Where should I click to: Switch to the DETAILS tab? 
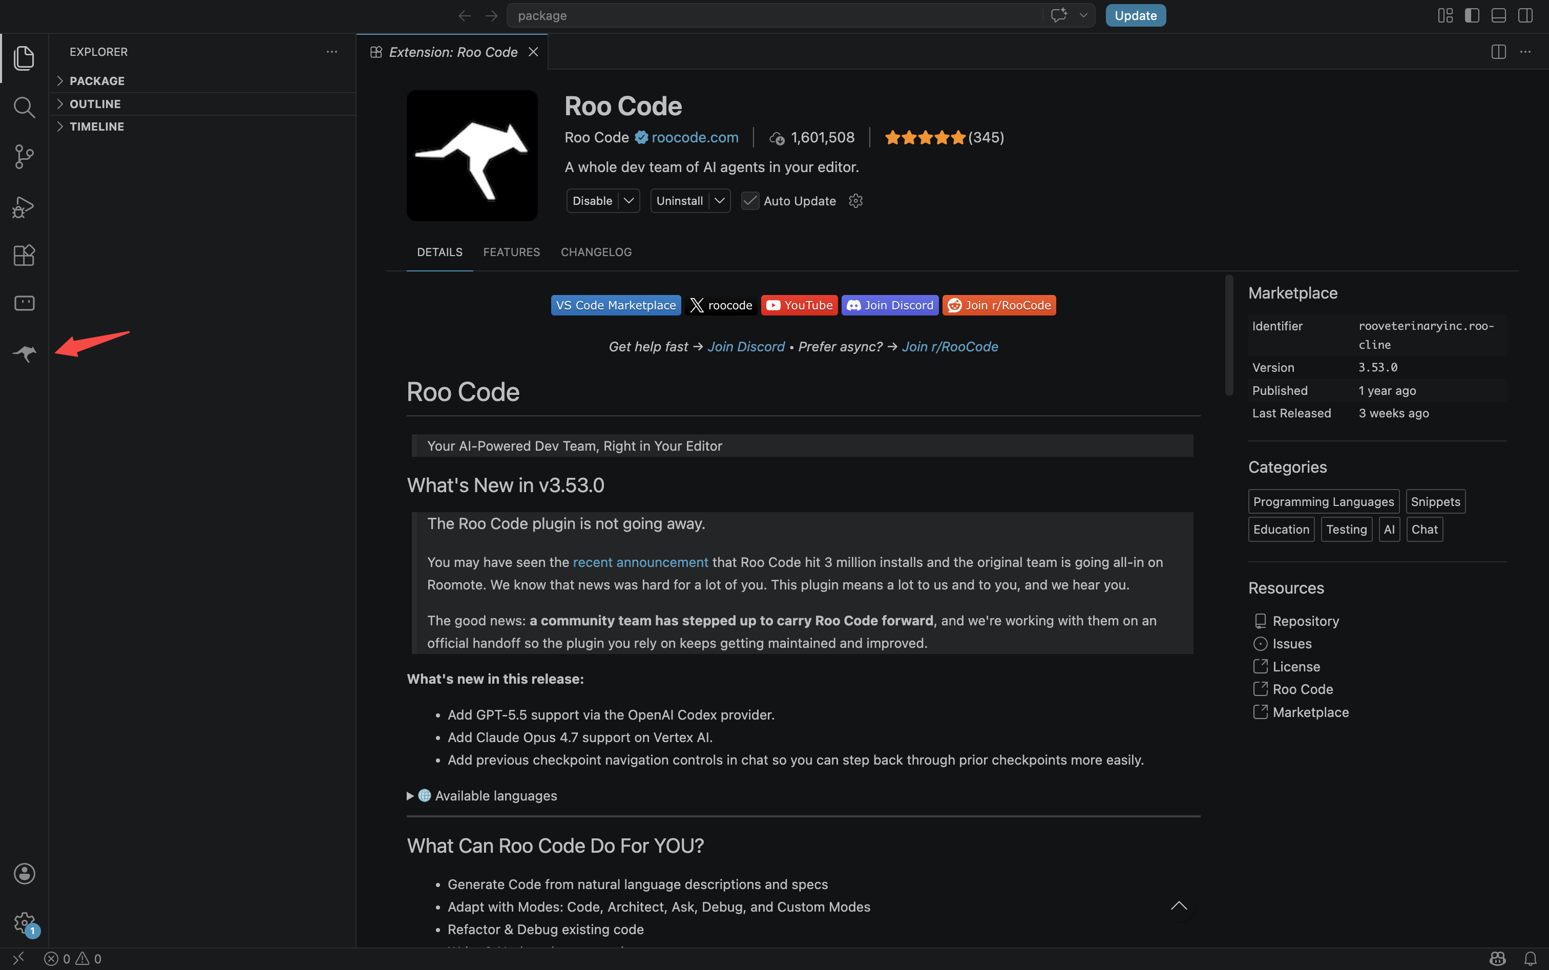click(439, 252)
